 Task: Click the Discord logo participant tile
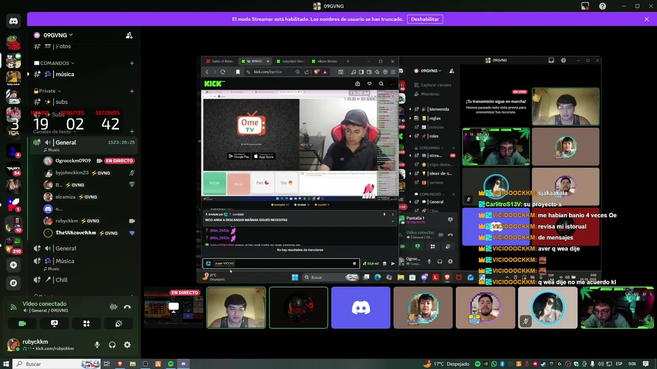click(x=361, y=307)
